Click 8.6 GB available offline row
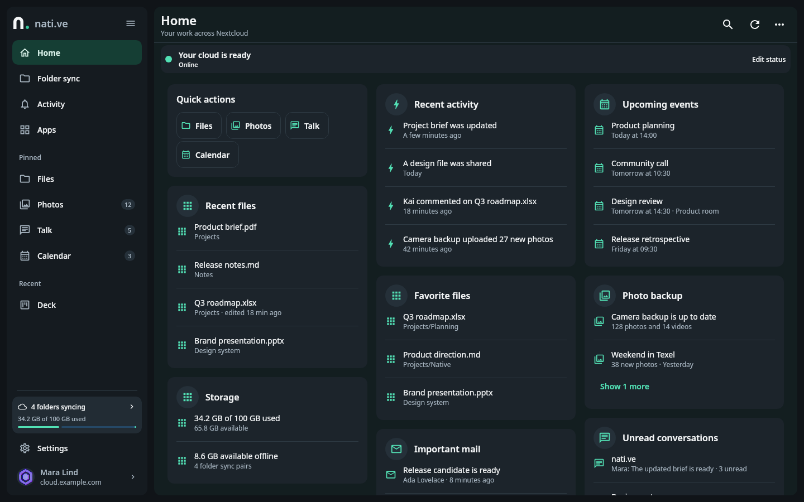 pos(267,461)
